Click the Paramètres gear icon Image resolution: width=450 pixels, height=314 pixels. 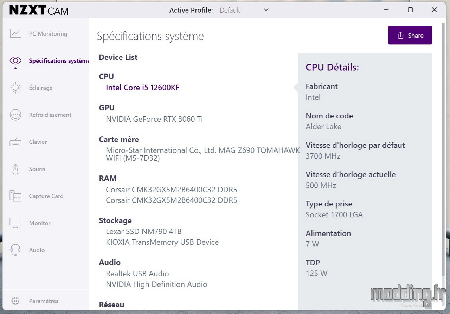point(15,301)
